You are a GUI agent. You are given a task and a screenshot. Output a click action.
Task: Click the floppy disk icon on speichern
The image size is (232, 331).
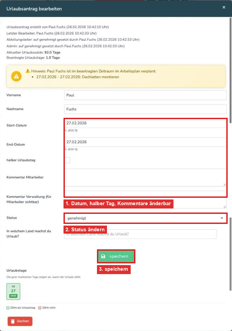pos(103,256)
